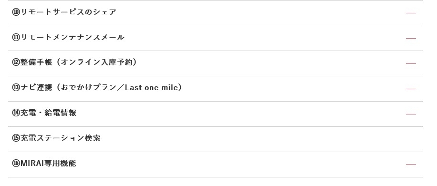Select 整備手帳（オンライン入庫予約）heading text

(79, 62)
